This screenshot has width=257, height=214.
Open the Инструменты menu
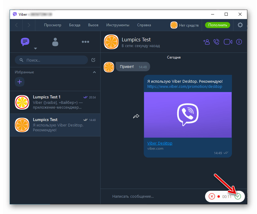[118, 25]
